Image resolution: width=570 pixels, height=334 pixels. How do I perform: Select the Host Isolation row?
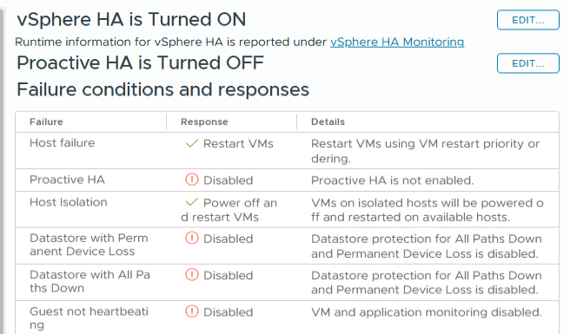click(x=288, y=209)
